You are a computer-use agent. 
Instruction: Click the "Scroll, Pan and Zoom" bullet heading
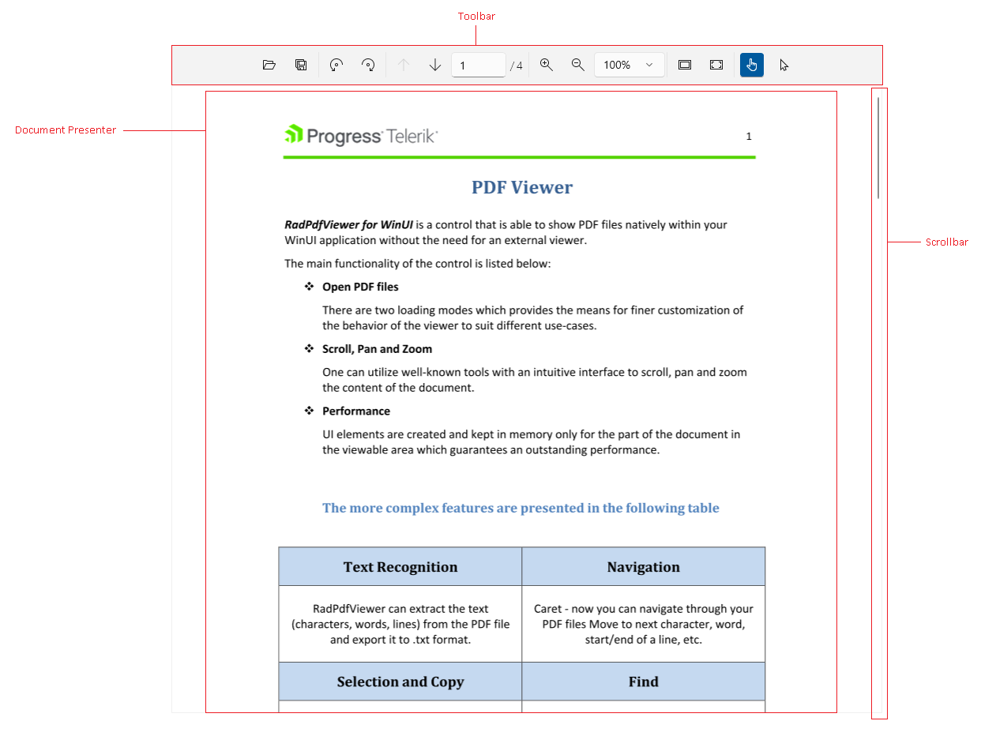[x=377, y=349]
